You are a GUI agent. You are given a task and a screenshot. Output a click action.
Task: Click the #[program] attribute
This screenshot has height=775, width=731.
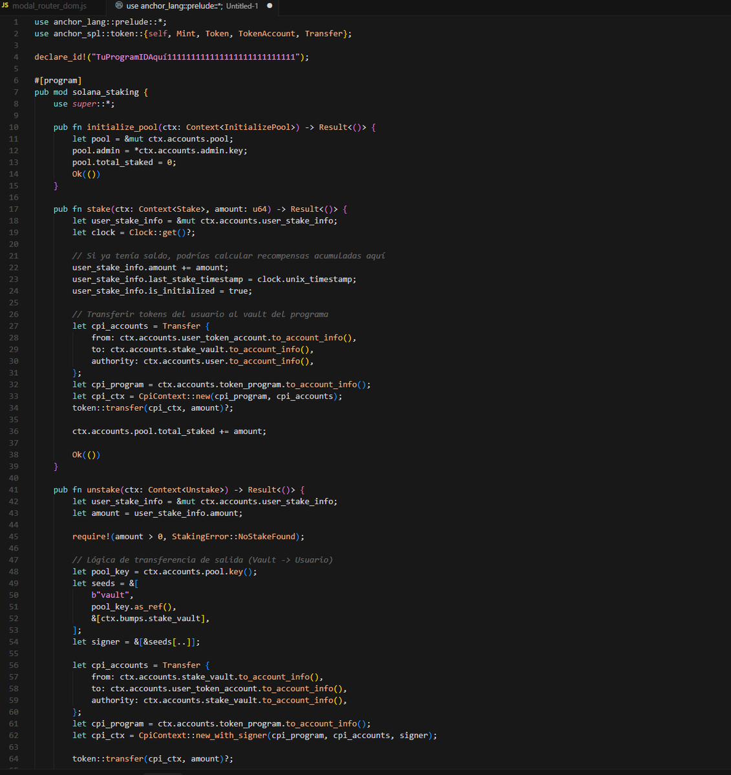58,80
